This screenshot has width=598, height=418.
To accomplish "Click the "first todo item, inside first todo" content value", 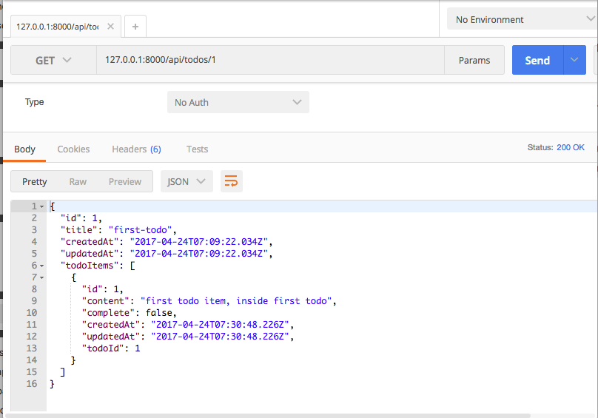I will [x=236, y=301].
